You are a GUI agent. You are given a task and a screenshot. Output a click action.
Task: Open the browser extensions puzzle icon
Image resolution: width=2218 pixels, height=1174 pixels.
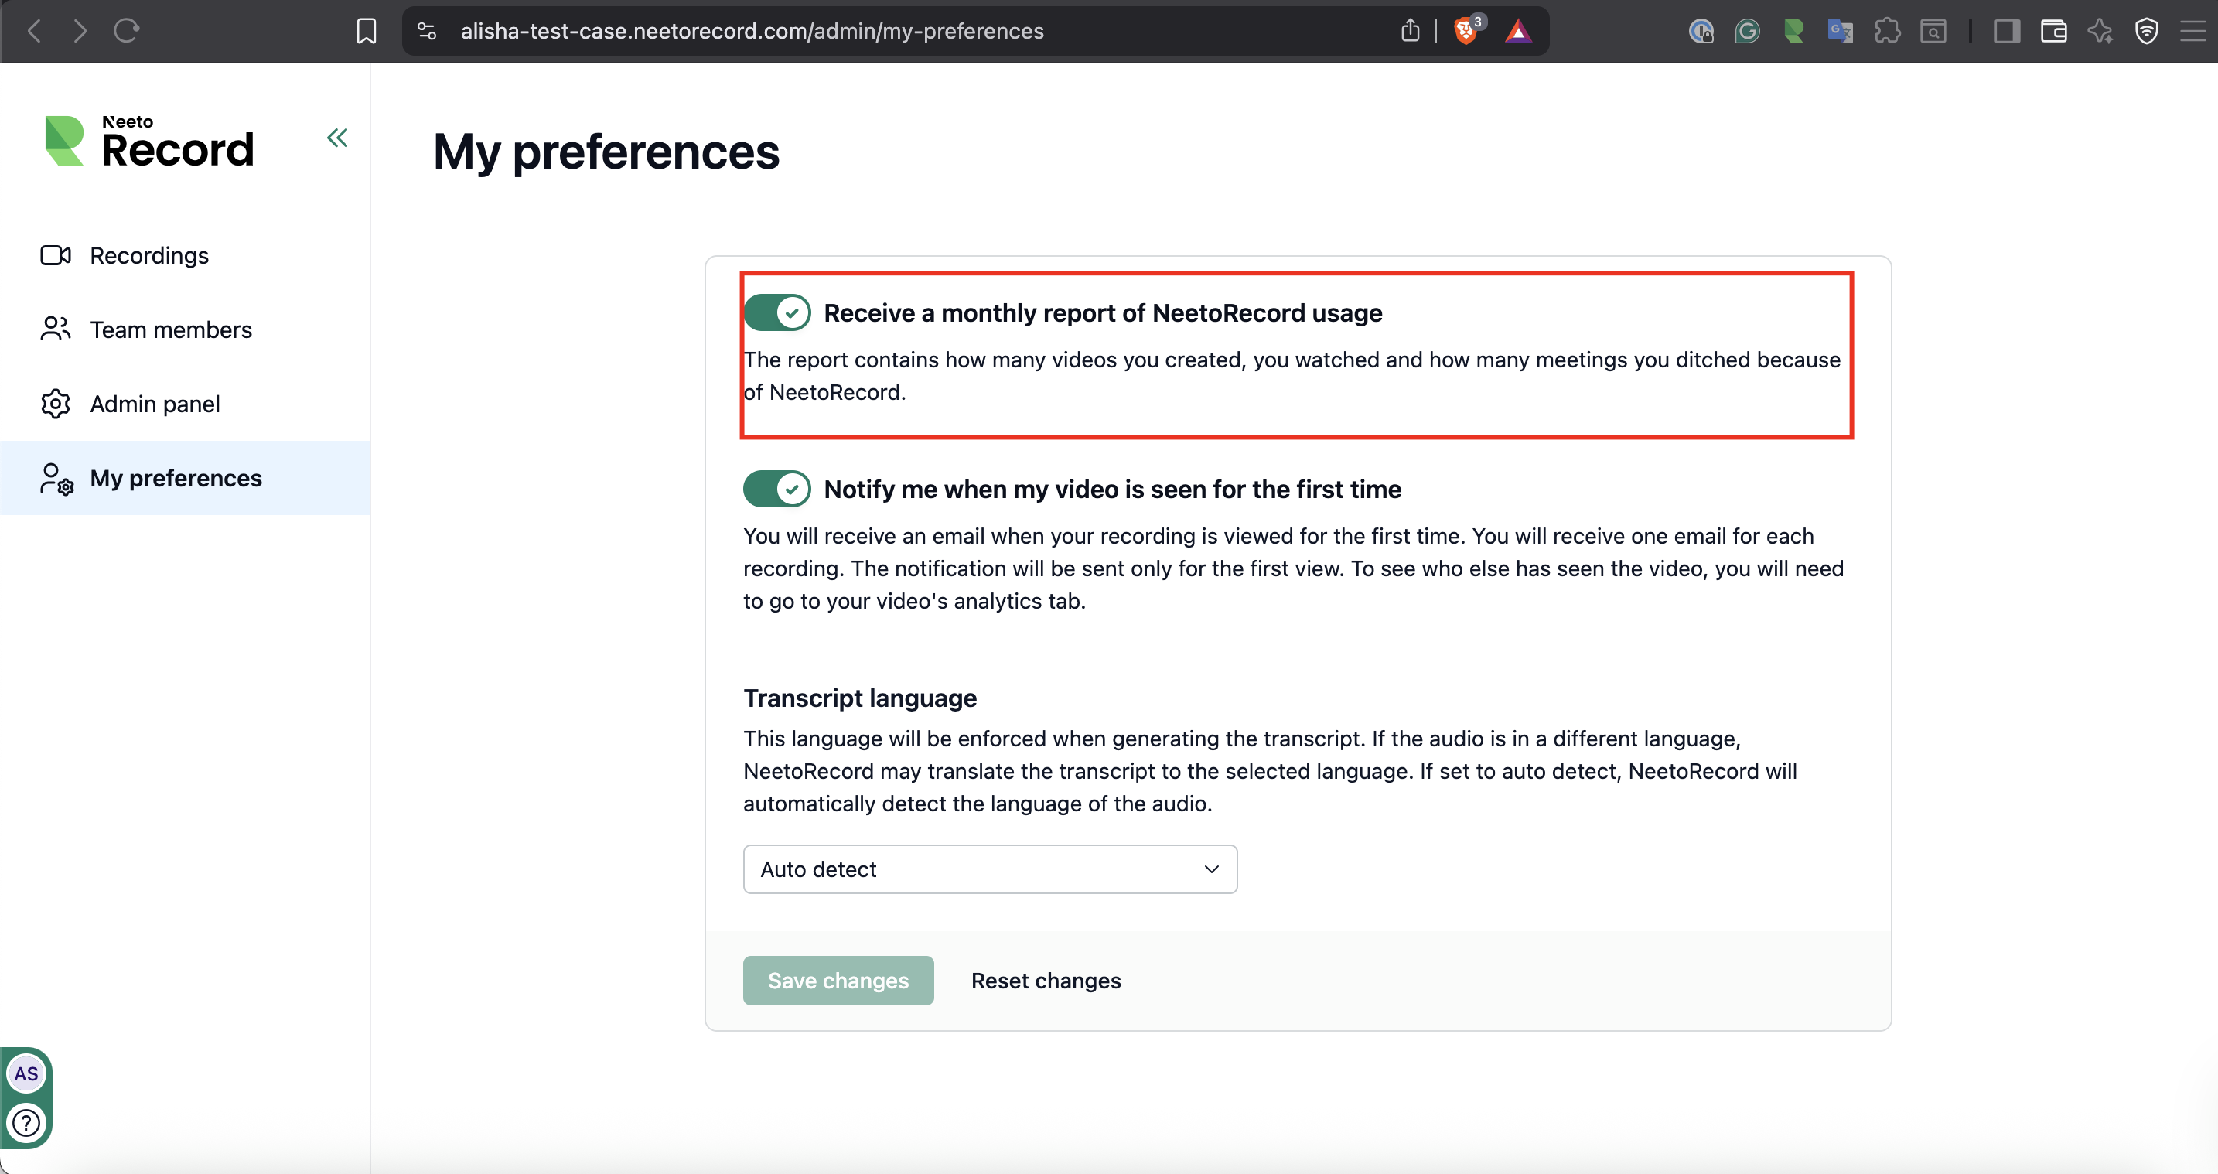1887,31
